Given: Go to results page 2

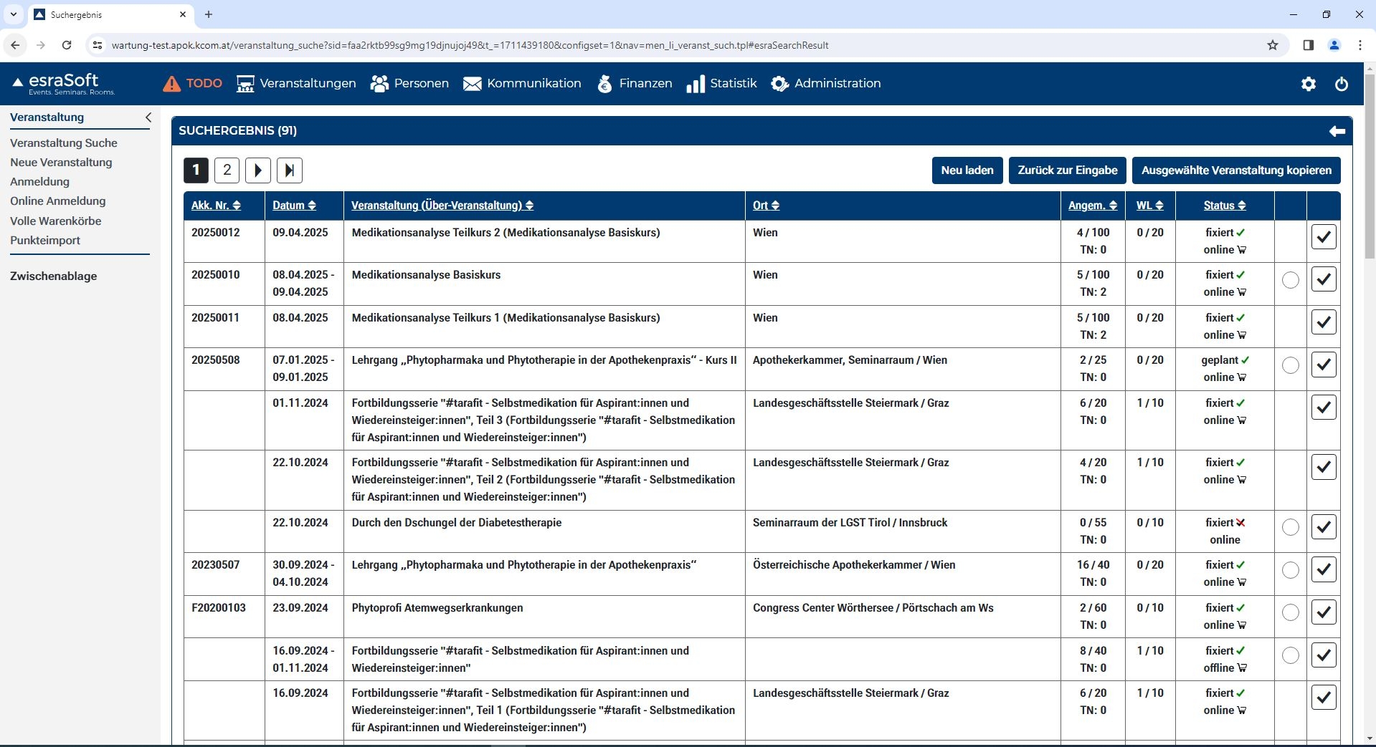Looking at the screenshot, I should pos(227,170).
